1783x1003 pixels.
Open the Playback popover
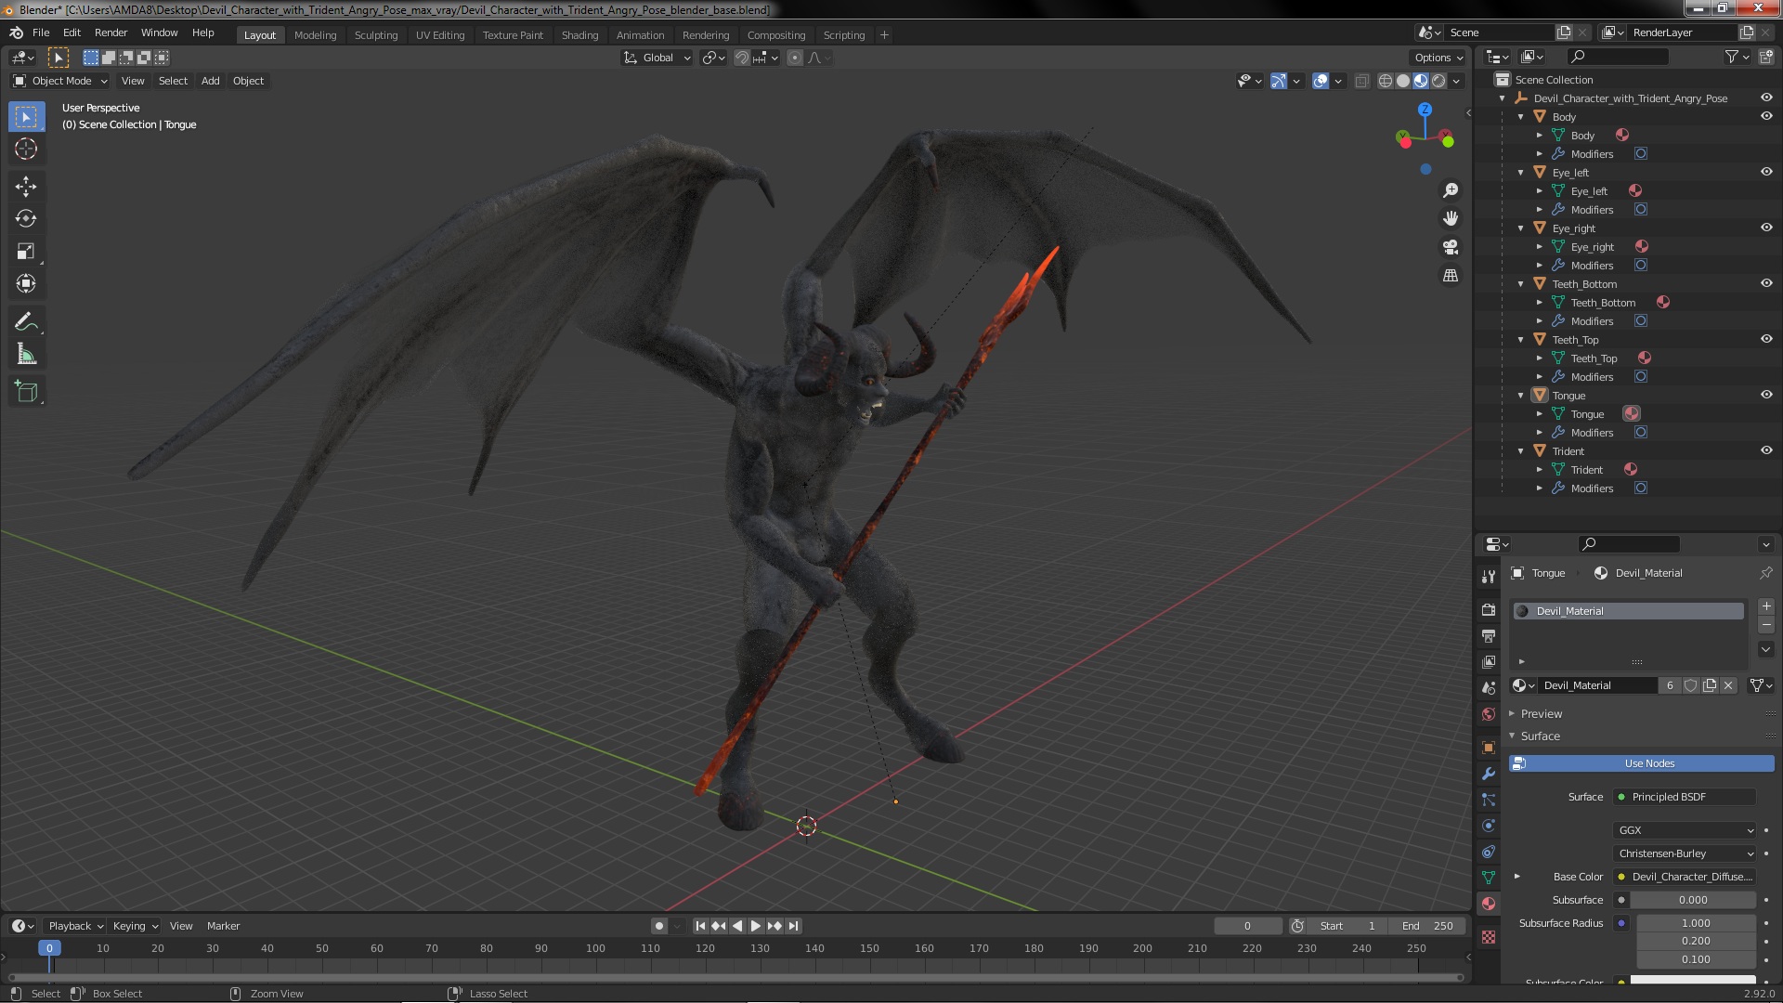point(74,926)
